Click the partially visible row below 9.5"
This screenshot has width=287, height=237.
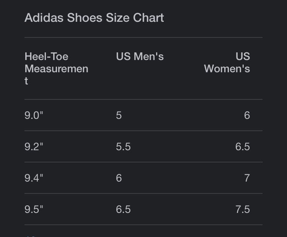(x=143, y=231)
